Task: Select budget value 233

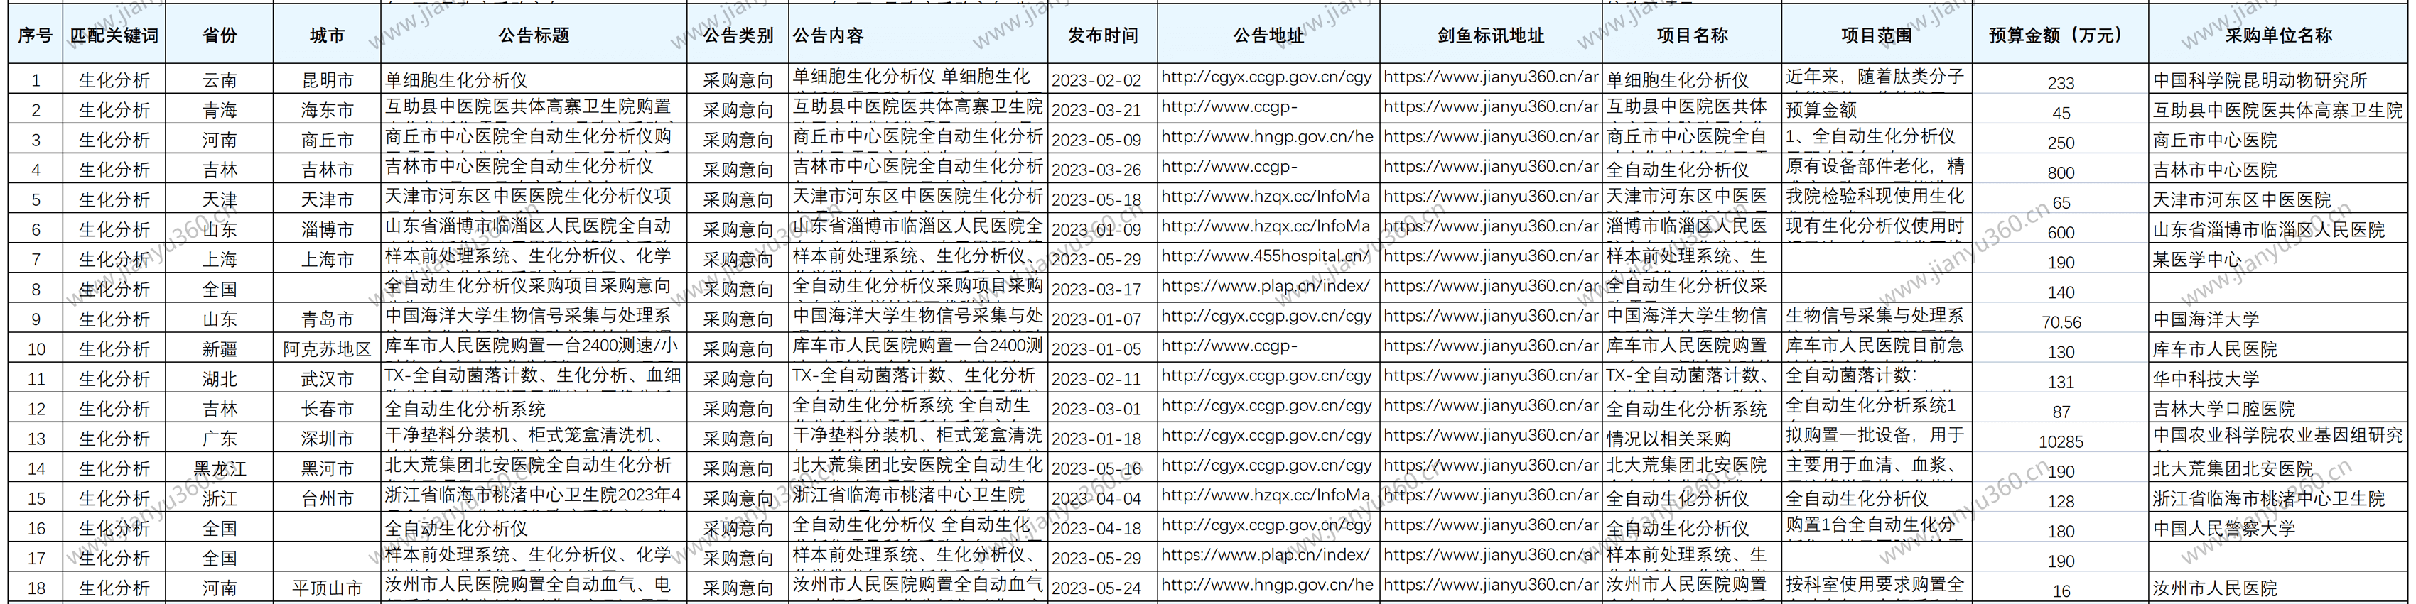Action: 2061,83
